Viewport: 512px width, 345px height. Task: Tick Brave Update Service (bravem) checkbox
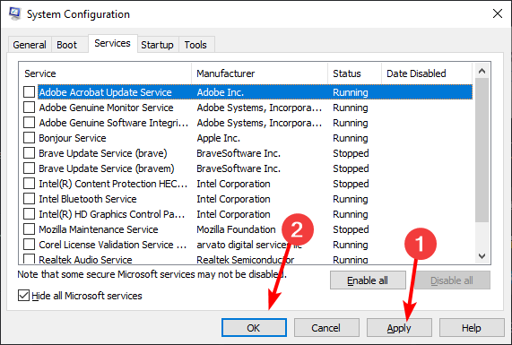coord(29,168)
